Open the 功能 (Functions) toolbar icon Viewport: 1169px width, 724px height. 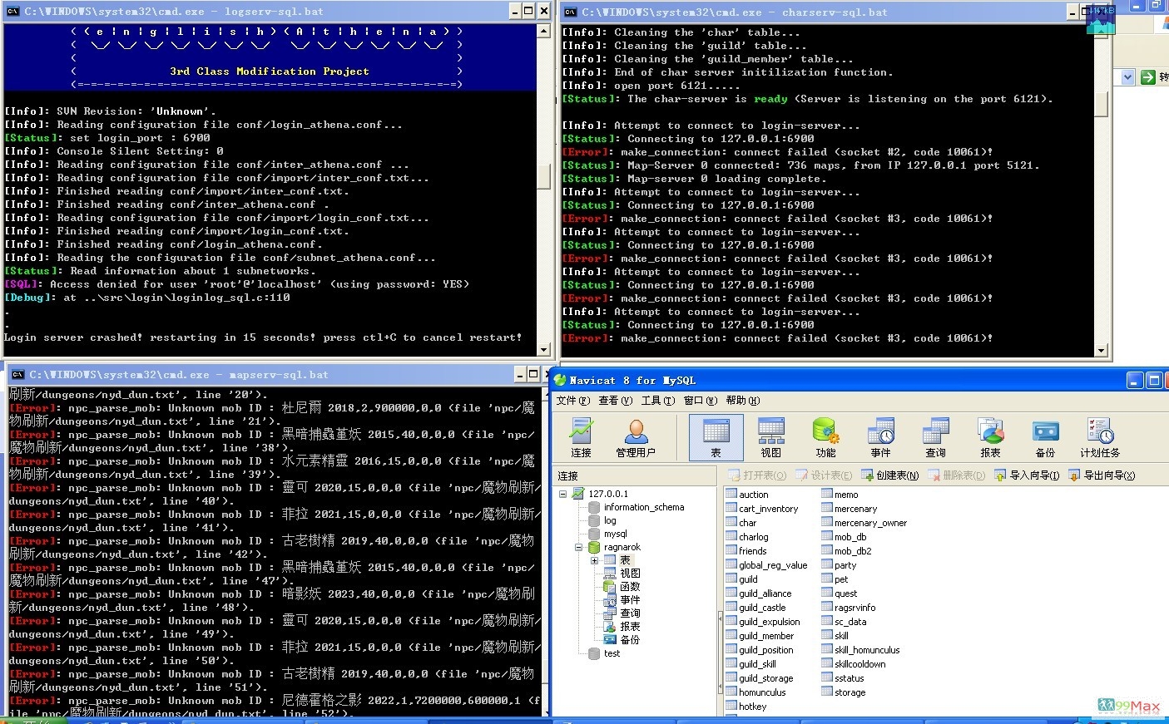pyautogui.click(x=825, y=437)
